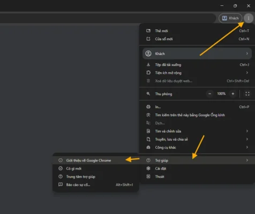Click the Khách profile chip in toolbar

tap(230, 18)
